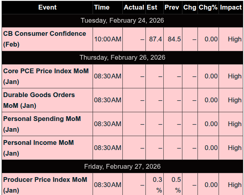Click the Event column header
Image resolution: width=244 pixels, height=195 pixels.
[x=47, y=8]
